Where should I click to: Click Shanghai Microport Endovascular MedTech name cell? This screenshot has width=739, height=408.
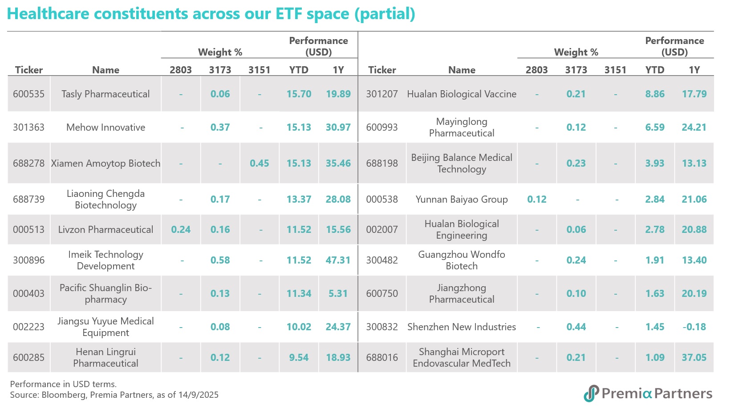[462, 358]
